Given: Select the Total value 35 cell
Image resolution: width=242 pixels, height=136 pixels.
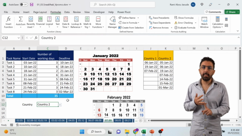Looking at the screenshot, I should click(48, 96).
